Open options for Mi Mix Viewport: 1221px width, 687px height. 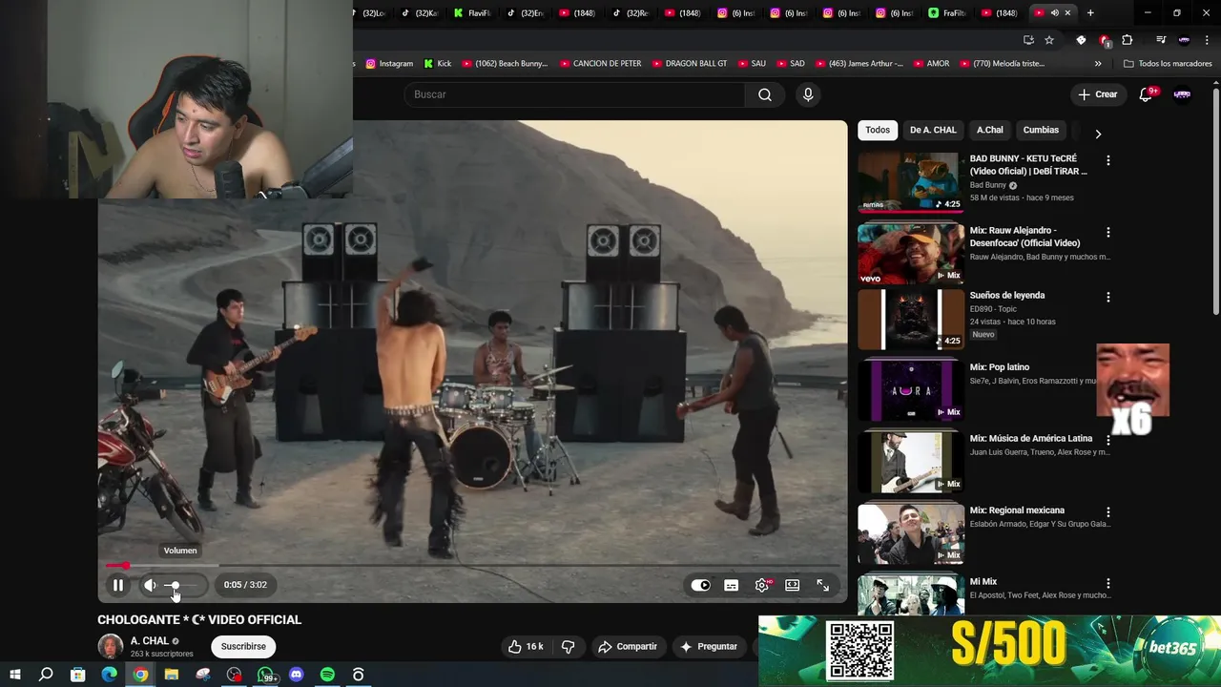pyautogui.click(x=1108, y=583)
